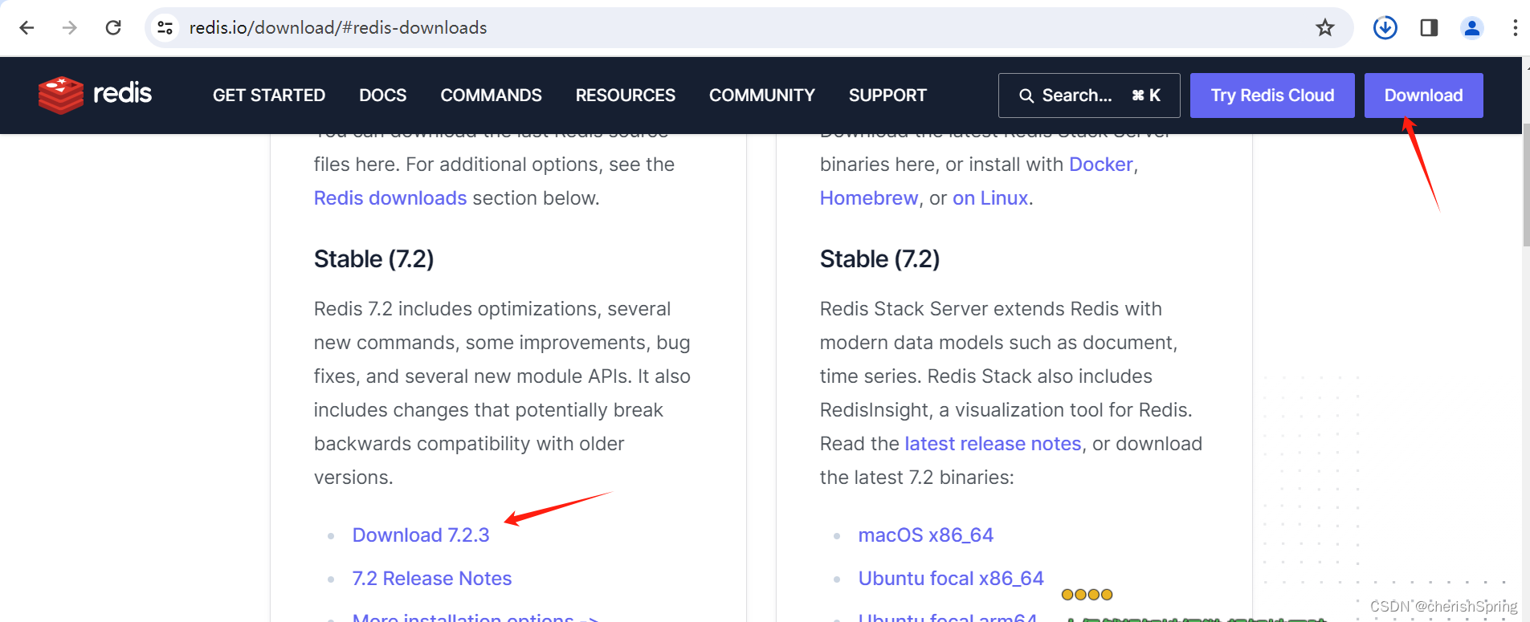
Task: Open the latest release notes link
Action: pos(993,444)
